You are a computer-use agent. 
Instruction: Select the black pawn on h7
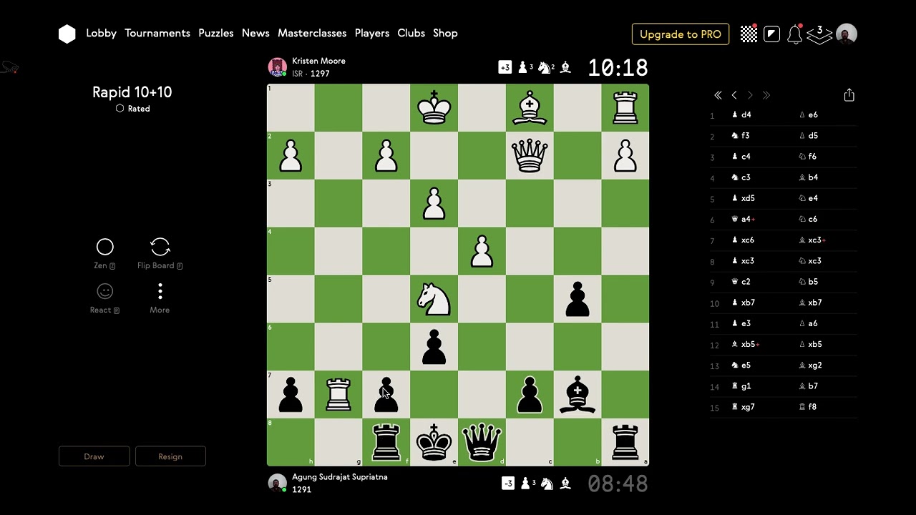click(x=291, y=394)
